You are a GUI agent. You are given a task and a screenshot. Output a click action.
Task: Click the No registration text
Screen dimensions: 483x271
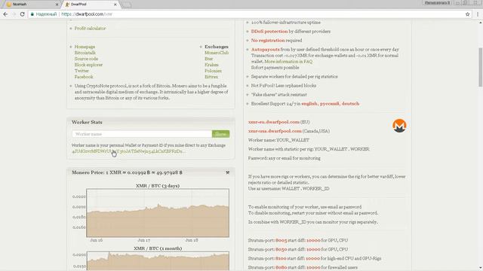[x=268, y=40]
